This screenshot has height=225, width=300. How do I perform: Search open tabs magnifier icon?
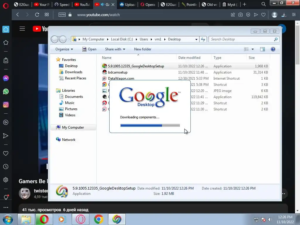pos(263,4)
